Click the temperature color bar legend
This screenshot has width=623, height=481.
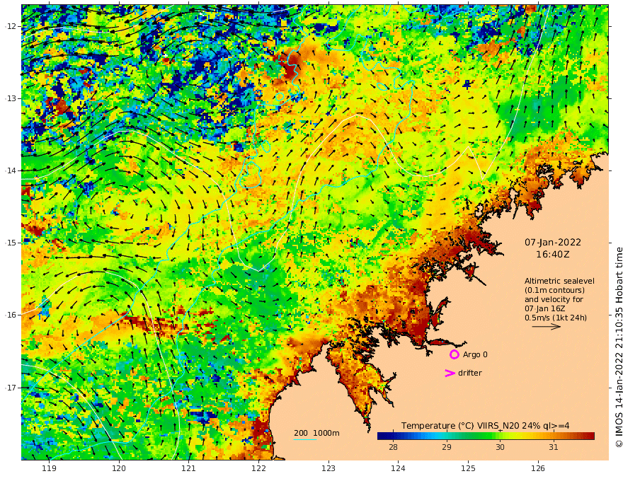(x=486, y=436)
